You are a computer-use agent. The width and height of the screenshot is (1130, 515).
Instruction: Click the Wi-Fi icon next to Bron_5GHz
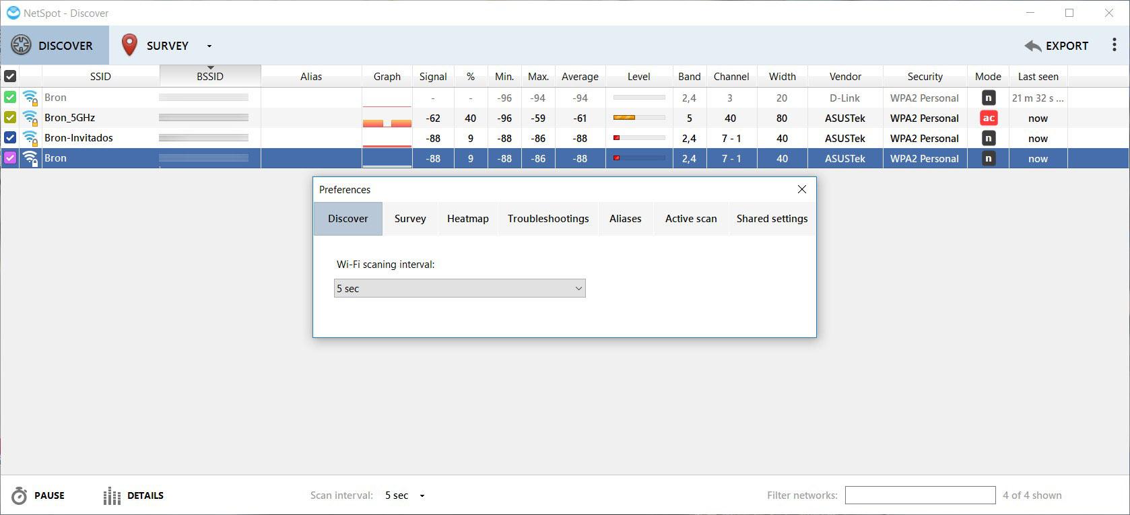30,118
